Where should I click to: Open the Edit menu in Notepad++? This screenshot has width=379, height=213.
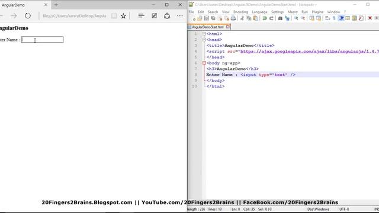coord(201,12)
